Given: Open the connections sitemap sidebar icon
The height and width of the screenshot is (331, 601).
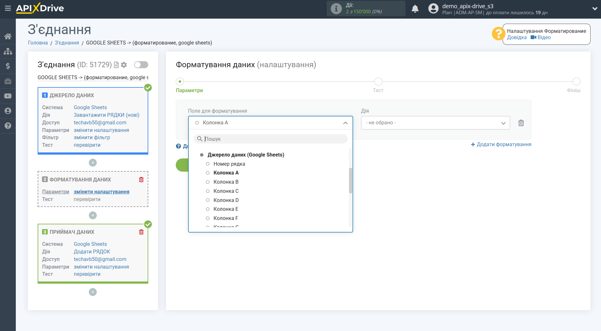Looking at the screenshot, I should [8, 51].
